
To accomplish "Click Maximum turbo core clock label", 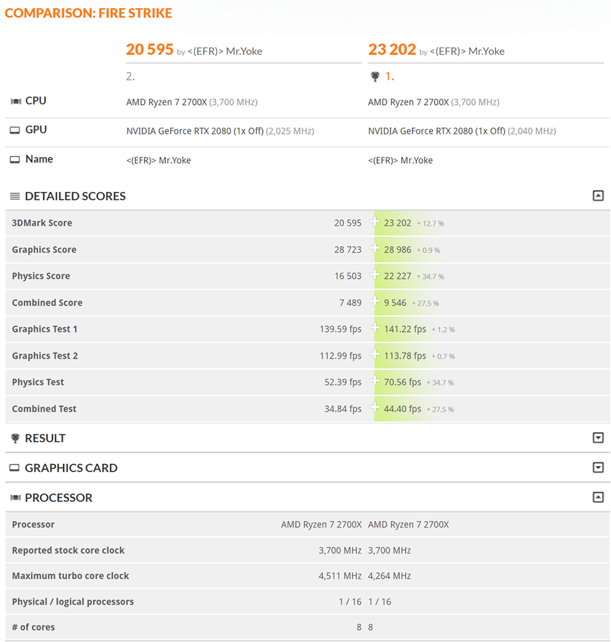I will pos(70,576).
